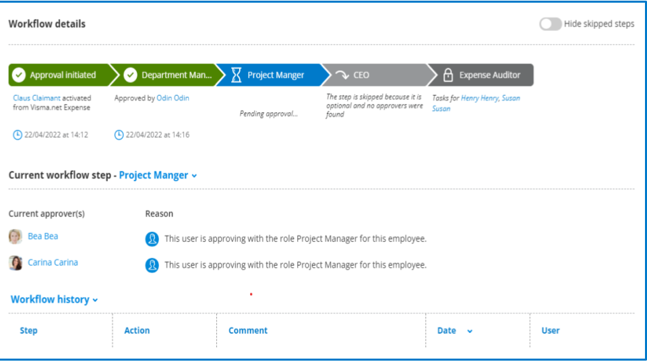Viewport: 647px width, 364px height.
Task: Toggle the Hide skipped steps switch
Action: click(550, 24)
